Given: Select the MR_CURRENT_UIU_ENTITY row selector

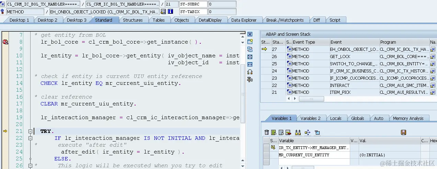Looking at the screenshot, I should 266,155.
